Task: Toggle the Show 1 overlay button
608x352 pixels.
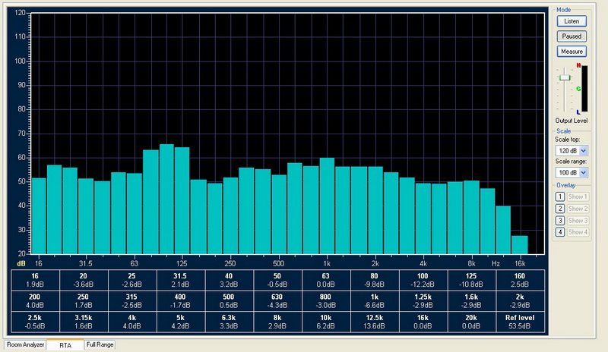Action: (578, 197)
